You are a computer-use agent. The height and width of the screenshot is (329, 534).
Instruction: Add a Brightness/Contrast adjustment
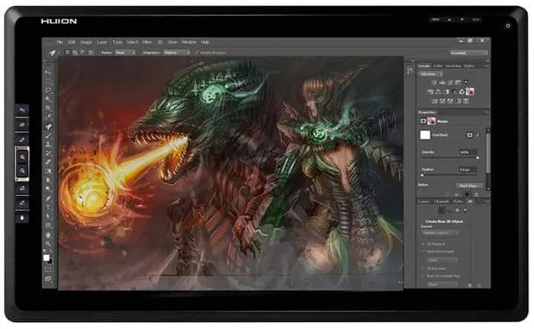(x=434, y=82)
